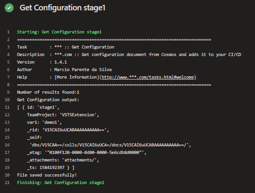Click the _ts 1584192397 line
Image resolution: width=255 pixels, height=193 pixels.
coord(51,168)
